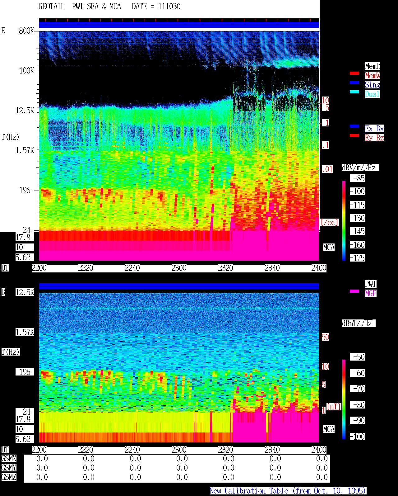Image resolution: width=398 pixels, height=496 pixels.
Task: Click the red Ey Bz legend swatch
Action: (354, 135)
